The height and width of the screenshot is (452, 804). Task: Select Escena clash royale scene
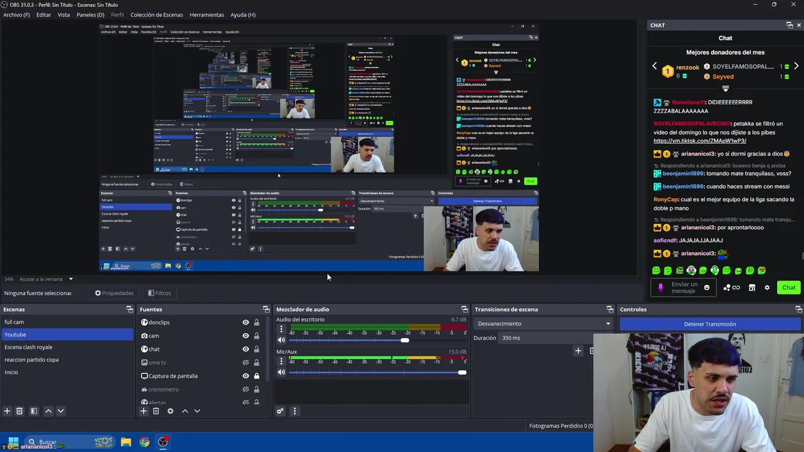tap(67, 347)
